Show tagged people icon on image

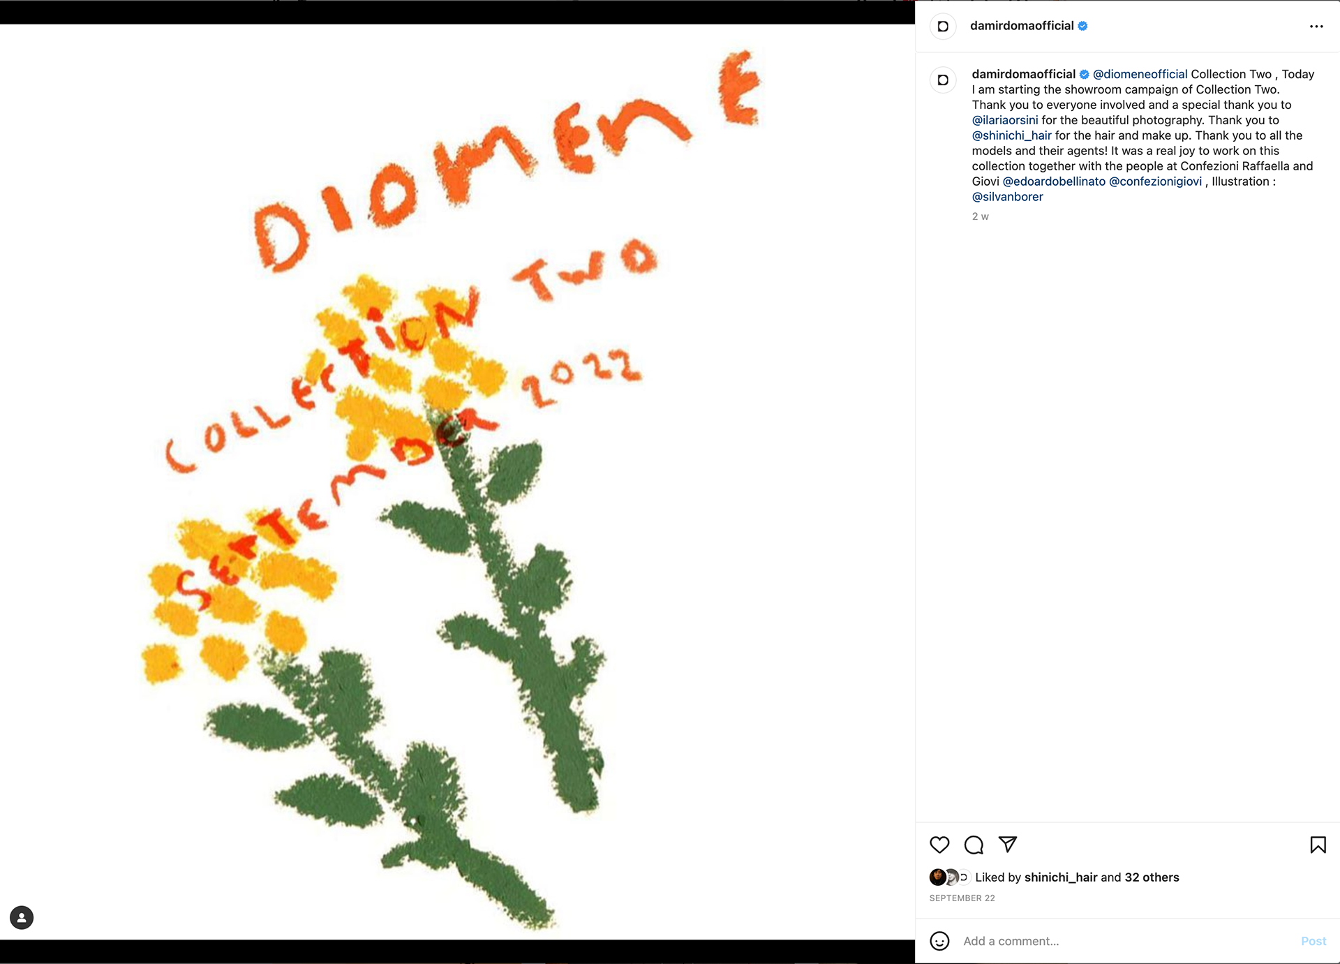pos(22,917)
